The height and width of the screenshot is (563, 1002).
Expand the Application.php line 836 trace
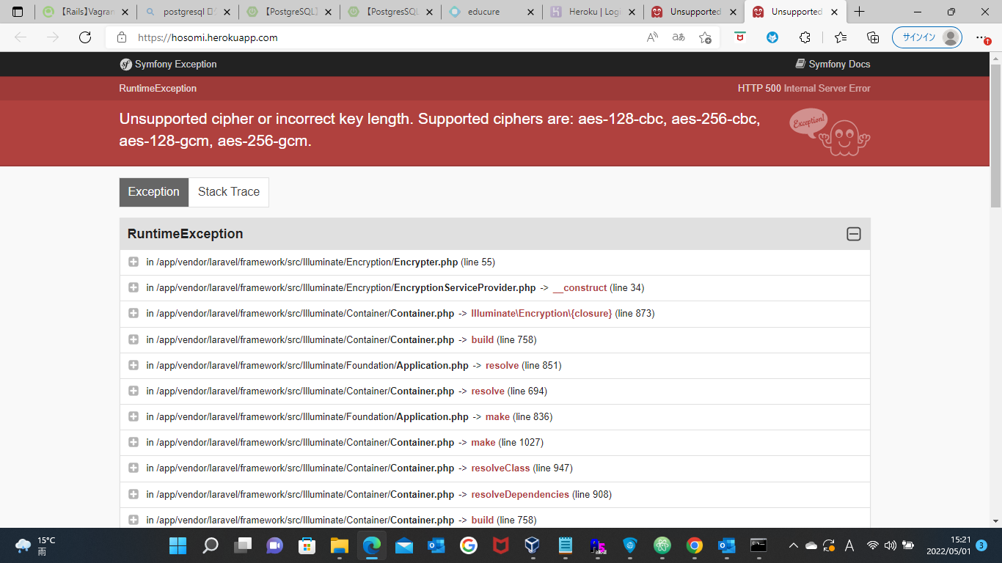pos(134,416)
